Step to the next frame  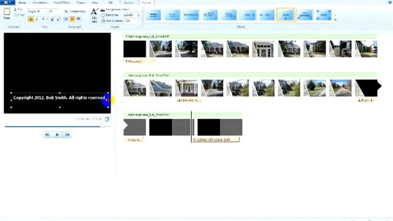click(x=68, y=135)
